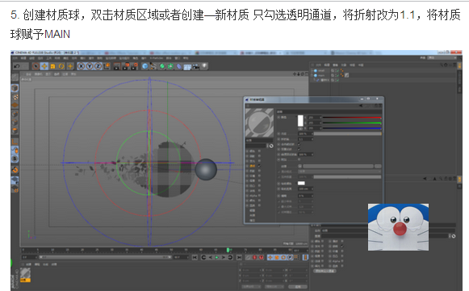Screen dimensions: 469x291
Task: Click the blue Cube primitive icon
Action: pos(144,66)
